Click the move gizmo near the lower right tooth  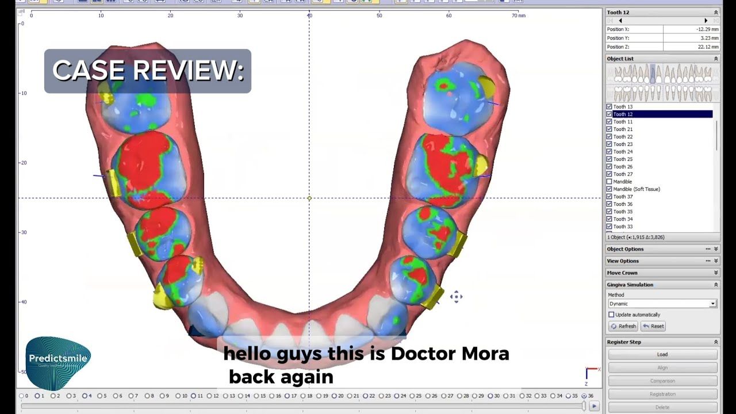pyautogui.click(x=456, y=297)
